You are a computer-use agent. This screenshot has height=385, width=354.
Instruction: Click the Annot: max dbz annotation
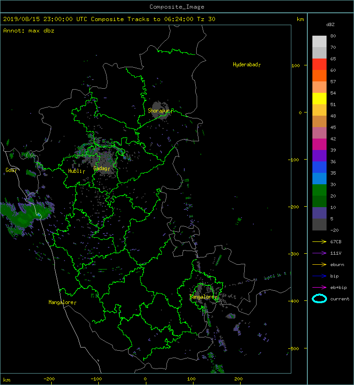pos(28,31)
